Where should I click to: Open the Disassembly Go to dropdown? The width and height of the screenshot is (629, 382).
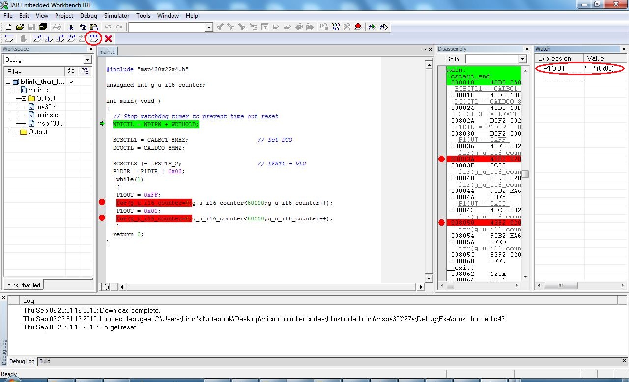click(522, 59)
